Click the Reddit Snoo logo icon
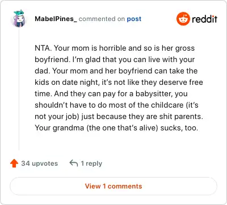Screen dimensions: 227x205 pyautogui.click(x=183, y=19)
